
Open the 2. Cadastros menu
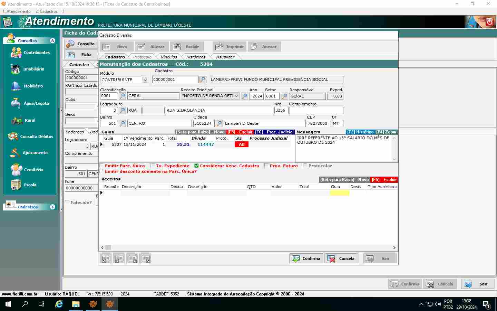tap(46, 11)
